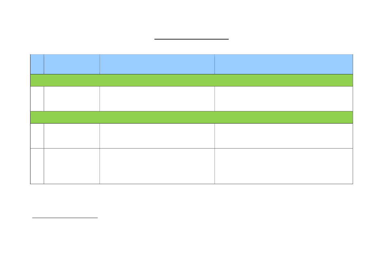Screen dimensions: 383x271
Task: Select second cell between the green bands
Action: (72, 99)
